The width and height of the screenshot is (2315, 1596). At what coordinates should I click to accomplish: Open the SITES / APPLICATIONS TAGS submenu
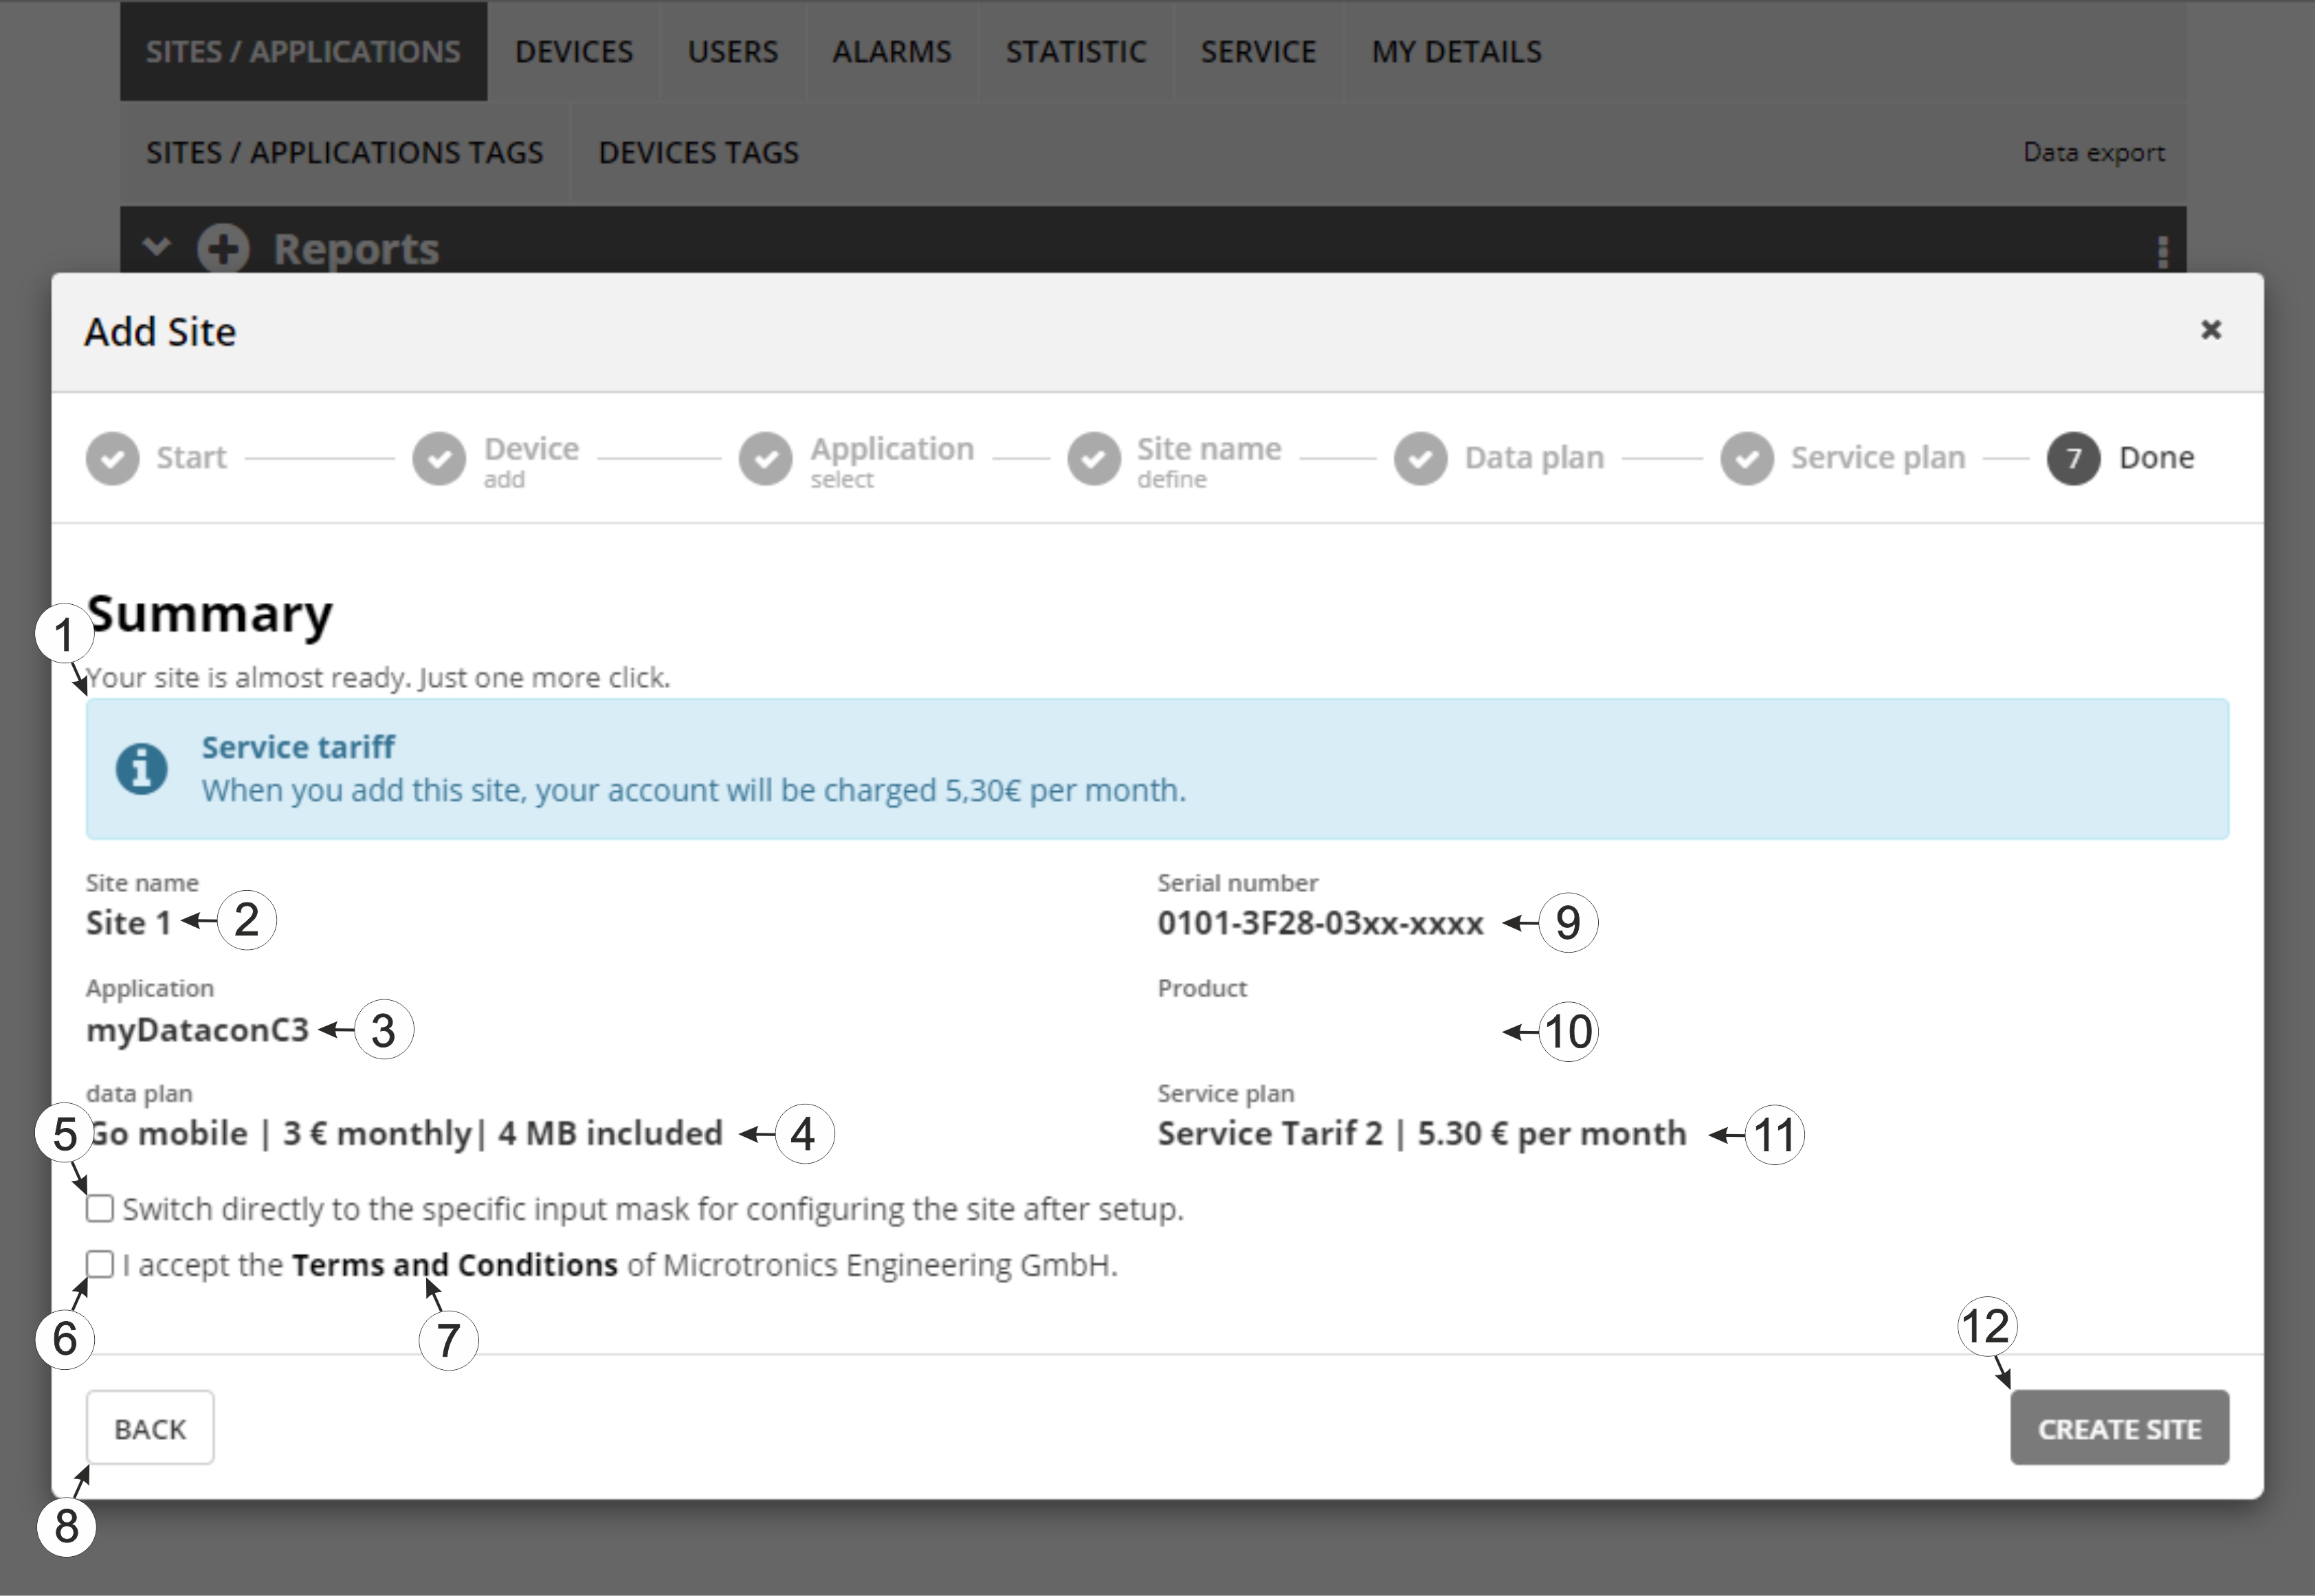pos(344,153)
